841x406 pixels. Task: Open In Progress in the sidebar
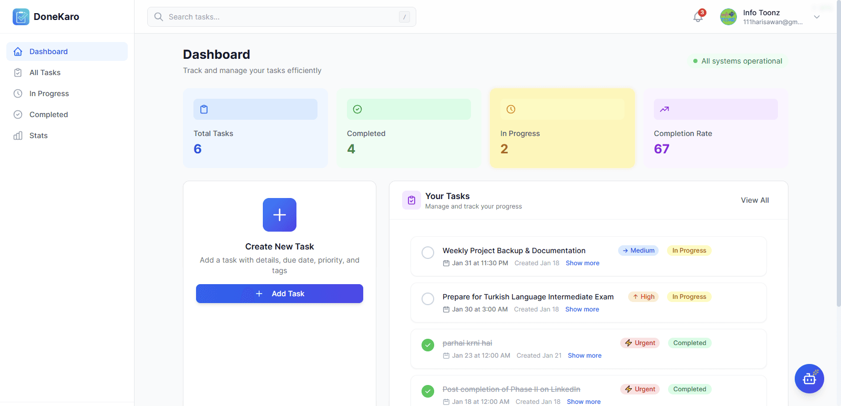click(67, 93)
